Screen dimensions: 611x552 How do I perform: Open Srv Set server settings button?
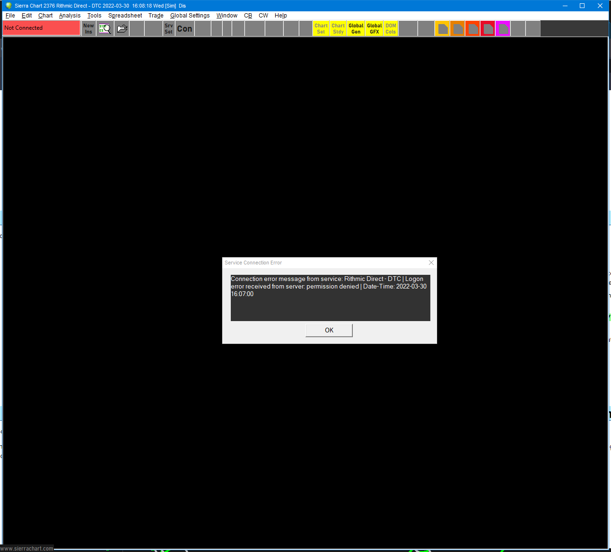tap(169, 28)
